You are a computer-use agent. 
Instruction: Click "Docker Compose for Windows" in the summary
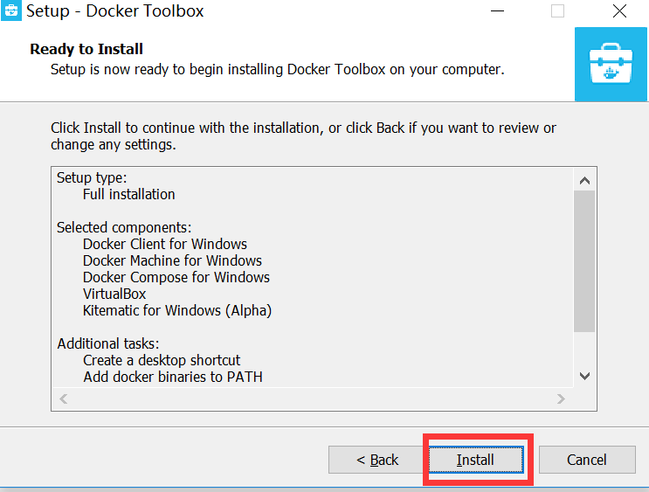coord(176,277)
